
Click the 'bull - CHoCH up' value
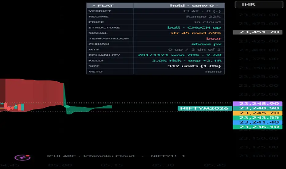(x=194, y=28)
